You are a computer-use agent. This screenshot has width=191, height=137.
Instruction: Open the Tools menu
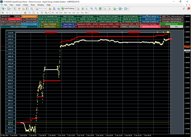[x=33, y=5]
